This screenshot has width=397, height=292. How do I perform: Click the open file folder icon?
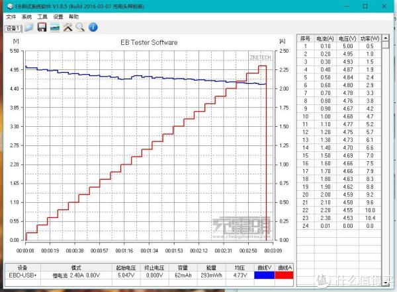30,27
